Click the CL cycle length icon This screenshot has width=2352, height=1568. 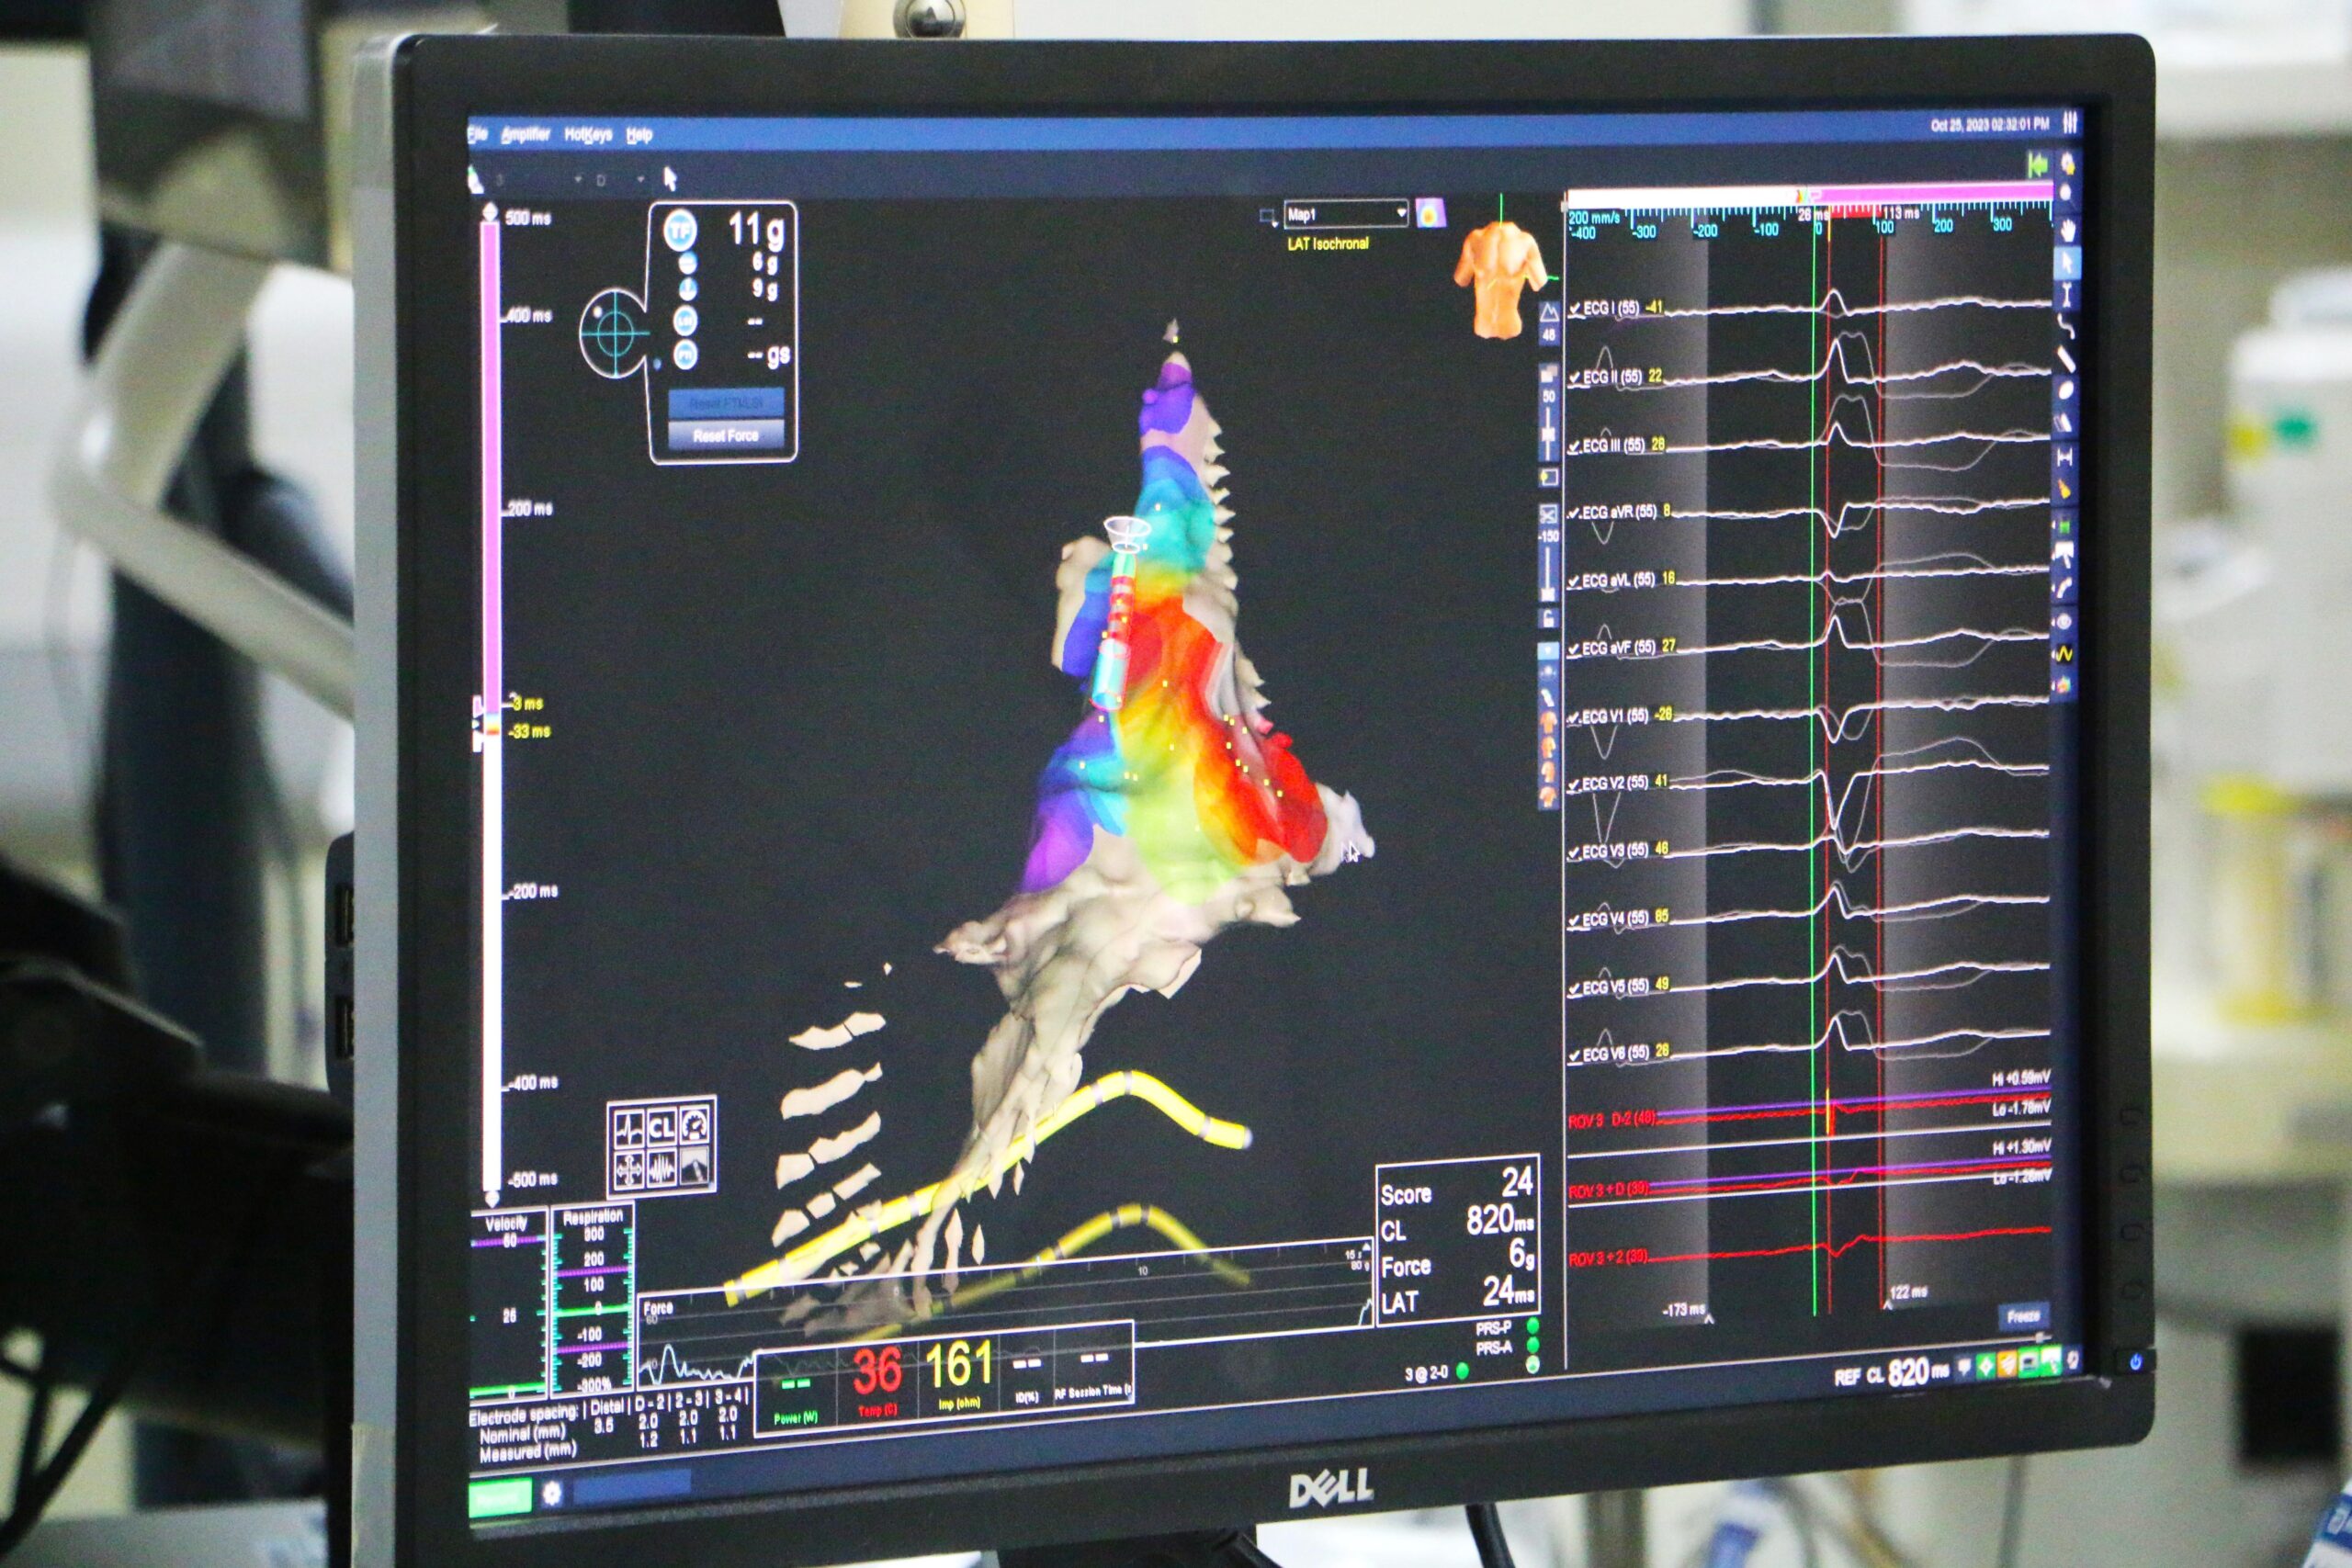tap(661, 1129)
